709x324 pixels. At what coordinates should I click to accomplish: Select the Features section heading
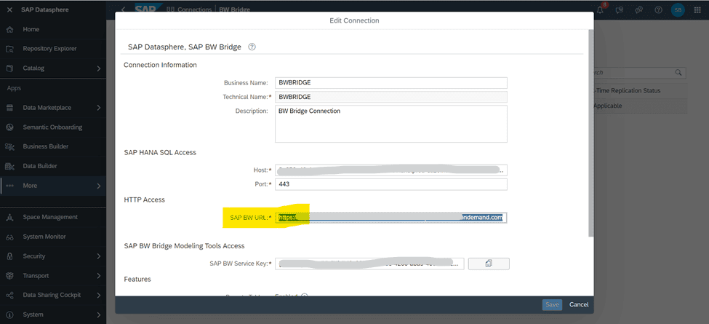tap(137, 279)
